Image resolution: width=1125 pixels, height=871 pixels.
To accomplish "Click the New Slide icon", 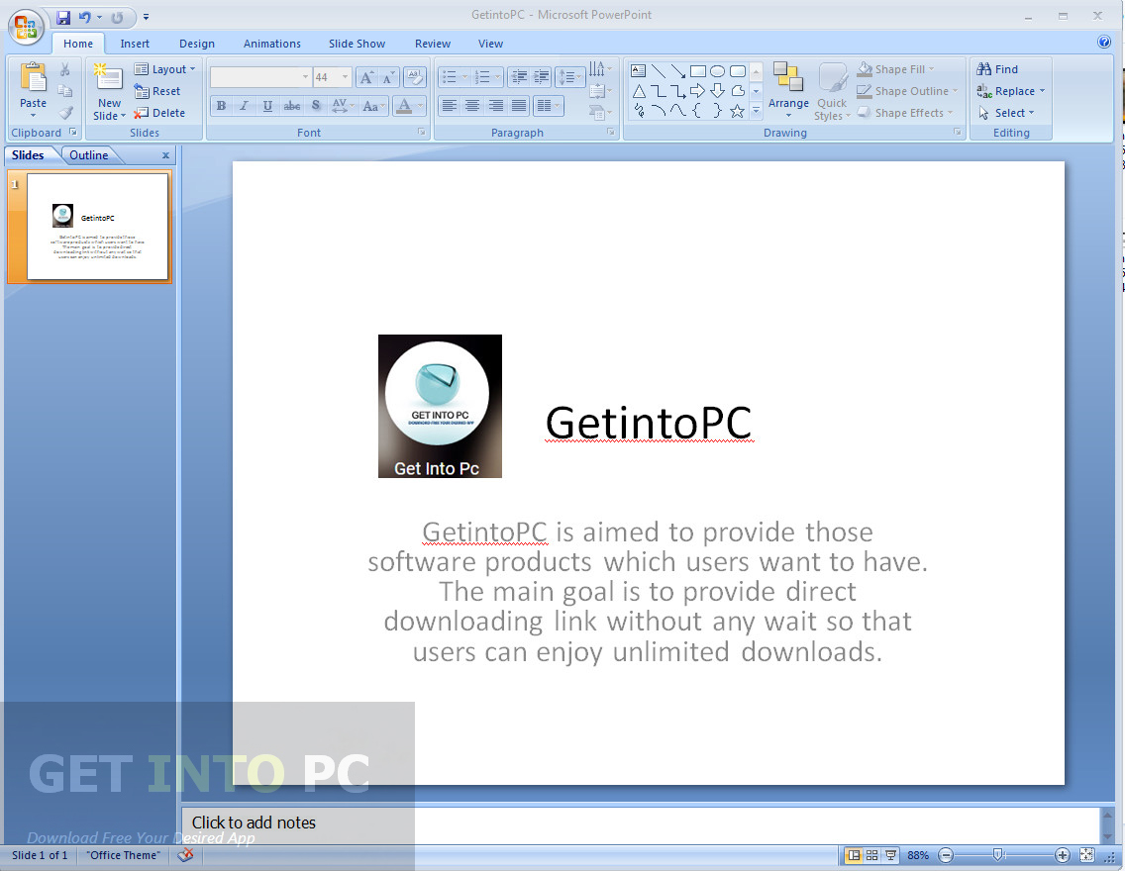I will point(109,77).
